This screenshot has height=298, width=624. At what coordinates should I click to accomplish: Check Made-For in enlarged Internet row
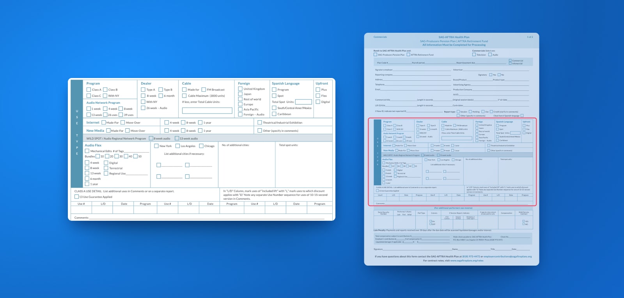coord(103,122)
